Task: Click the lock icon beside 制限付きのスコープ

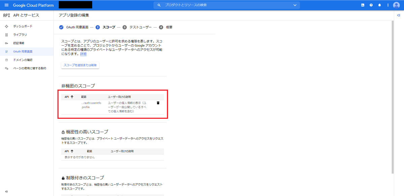Action: pos(63,178)
